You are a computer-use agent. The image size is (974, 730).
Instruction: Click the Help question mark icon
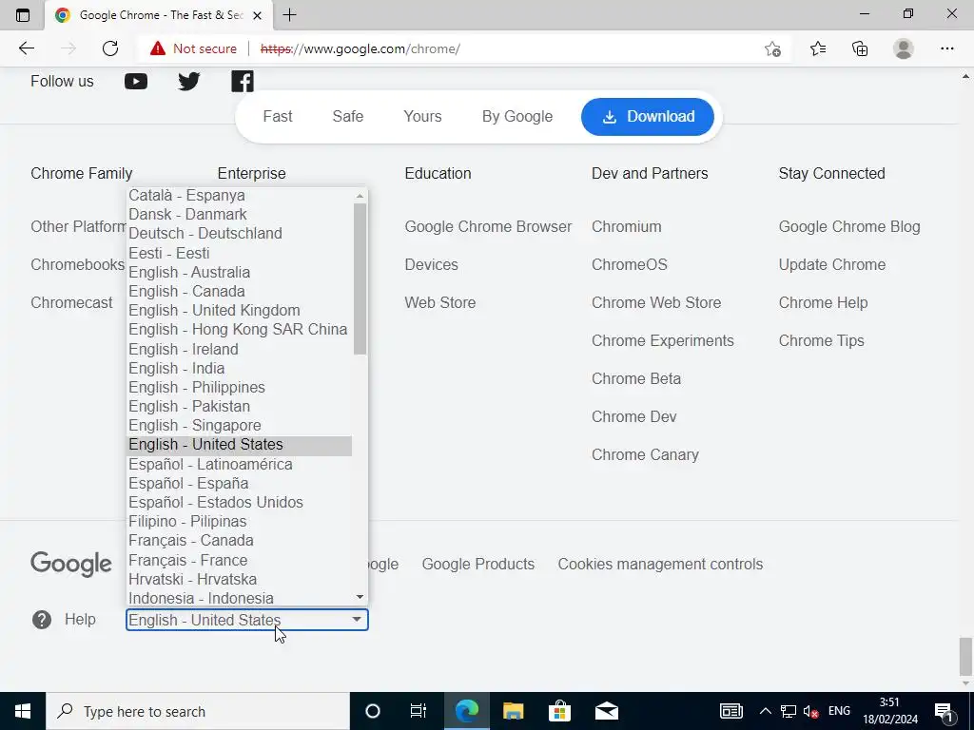pyautogui.click(x=42, y=620)
